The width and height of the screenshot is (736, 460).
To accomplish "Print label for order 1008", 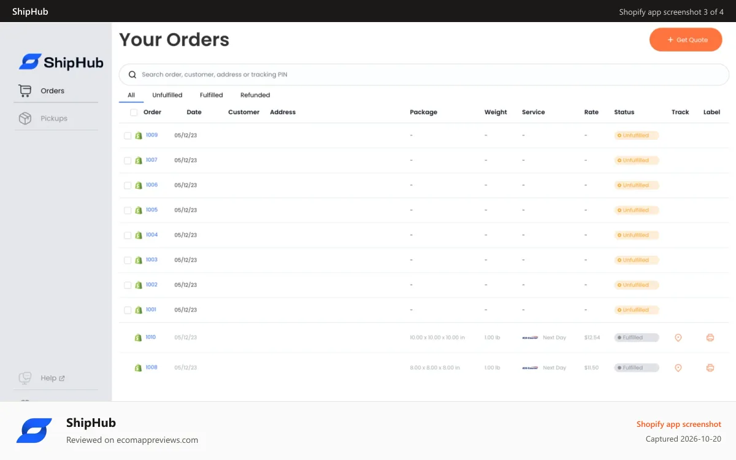I will (x=710, y=367).
